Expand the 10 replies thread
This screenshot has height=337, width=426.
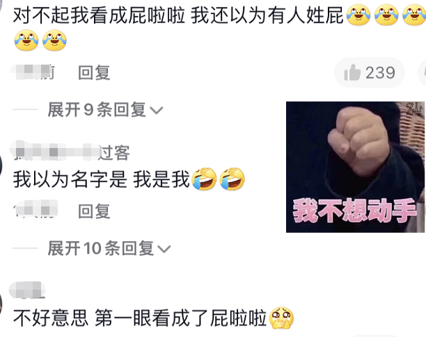tap(109, 248)
